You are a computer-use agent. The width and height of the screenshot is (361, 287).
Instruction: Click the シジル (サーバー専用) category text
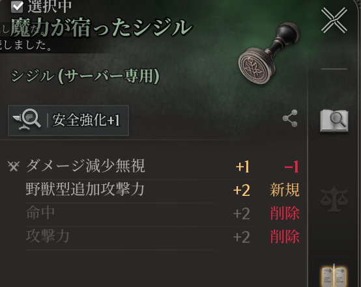click(x=85, y=76)
